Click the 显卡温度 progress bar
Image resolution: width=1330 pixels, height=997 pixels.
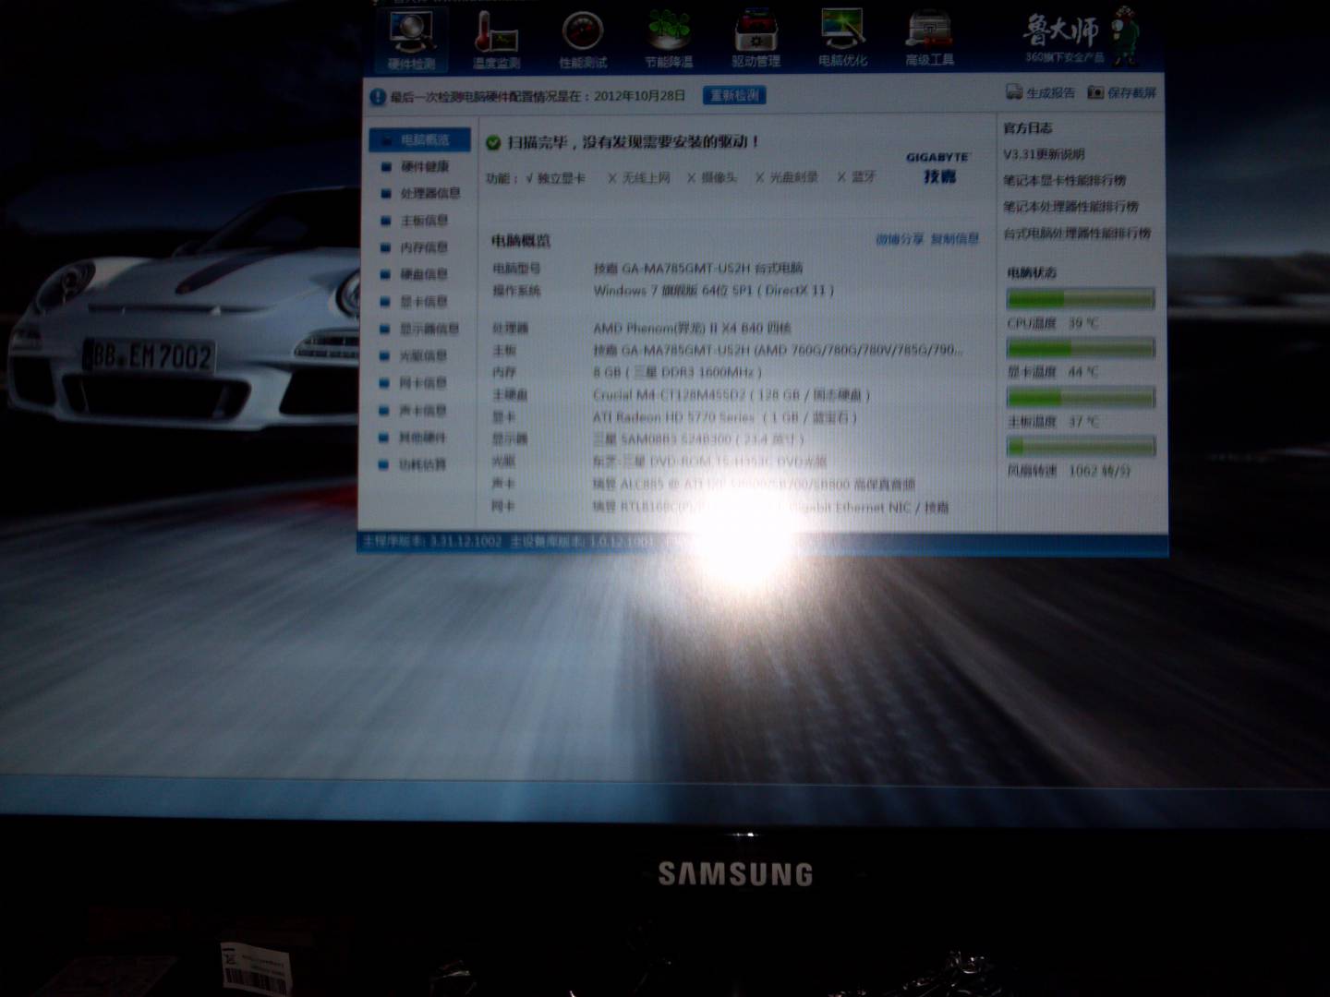click(x=1081, y=348)
